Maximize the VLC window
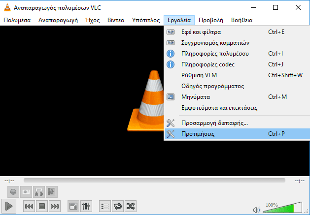The width and height of the screenshot is (310, 215). [276, 8]
